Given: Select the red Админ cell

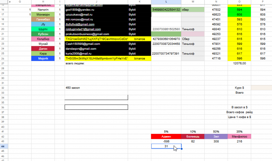Looking at the screenshot, I should 166,136.
